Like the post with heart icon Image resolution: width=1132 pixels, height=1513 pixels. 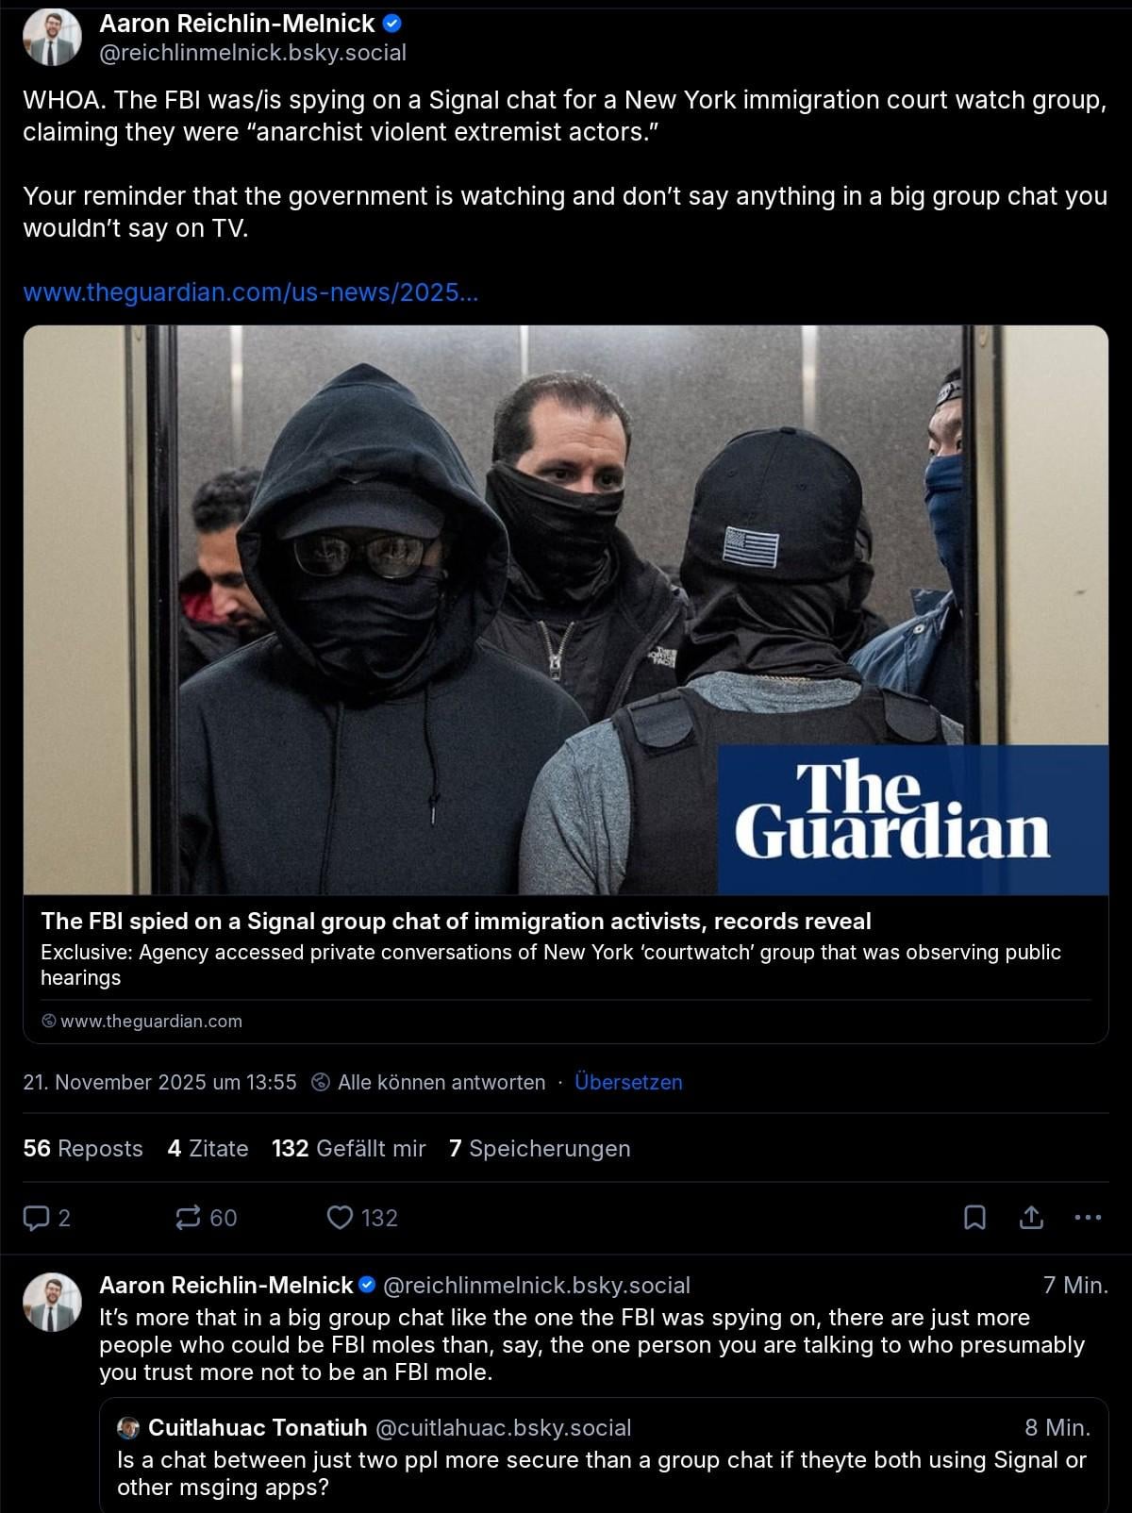[x=339, y=1218]
